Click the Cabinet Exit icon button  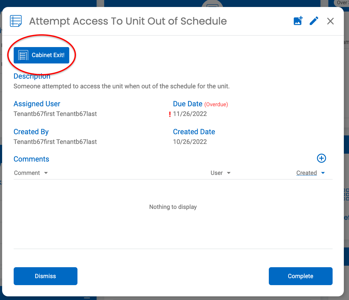pyautogui.click(x=41, y=55)
